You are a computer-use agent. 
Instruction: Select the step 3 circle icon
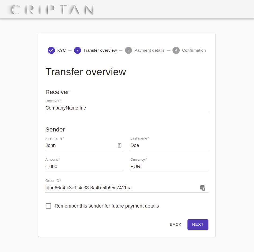pyautogui.click(x=128, y=50)
